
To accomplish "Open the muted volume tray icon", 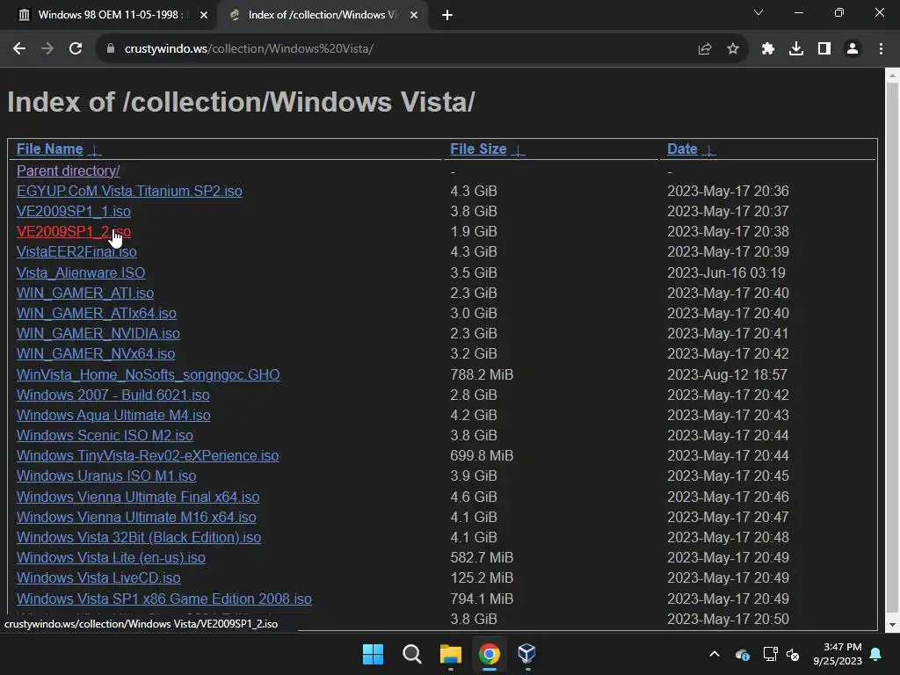I will pyautogui.click(x=794, y=654).
